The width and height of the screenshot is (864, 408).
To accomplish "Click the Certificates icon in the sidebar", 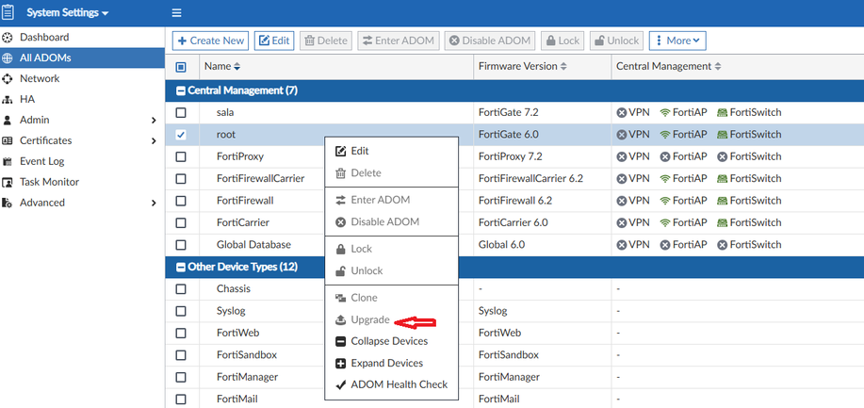I will [8, 141].
